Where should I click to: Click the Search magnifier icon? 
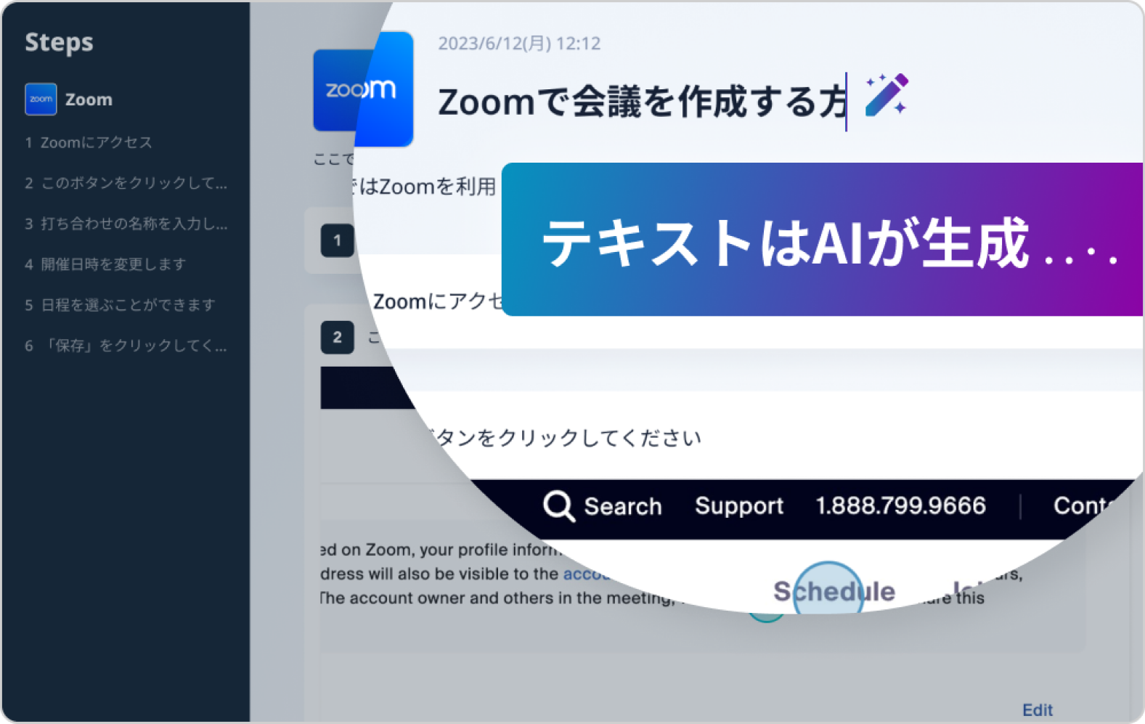pyautogui.click(x=558, y=505)
